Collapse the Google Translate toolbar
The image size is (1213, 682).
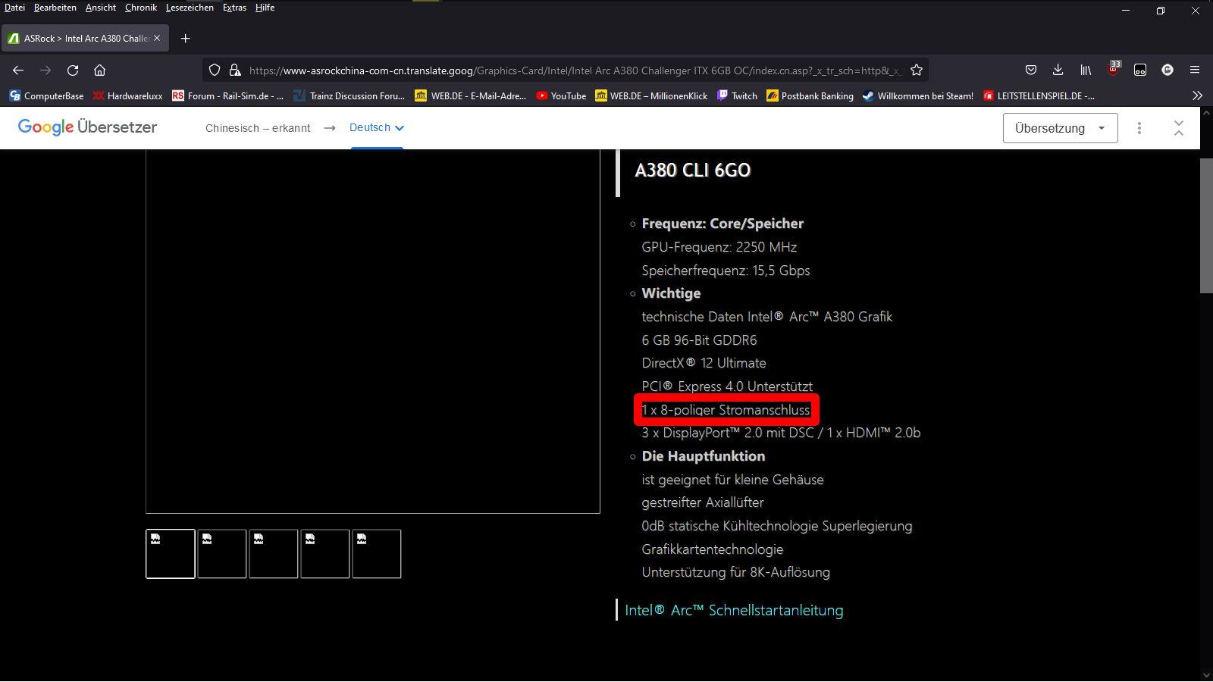click(1178, 128)
